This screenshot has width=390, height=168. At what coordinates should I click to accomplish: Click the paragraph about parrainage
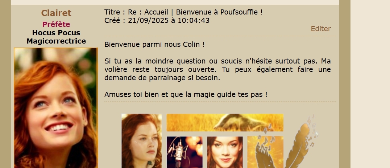click(x=217, y=69)
